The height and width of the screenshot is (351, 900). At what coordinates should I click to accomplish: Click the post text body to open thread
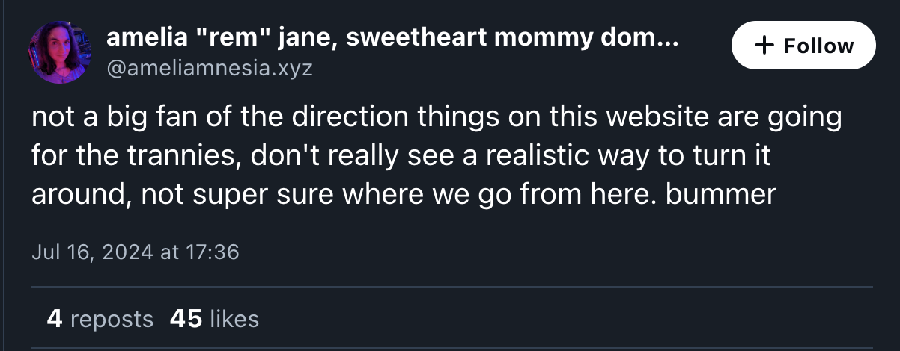tap(437, 156)
